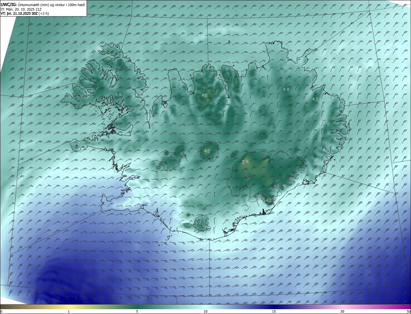Screen dimensions: 411x314
Task: Click the '30' tick on the color scale
Action: click(x=342, y=311)
